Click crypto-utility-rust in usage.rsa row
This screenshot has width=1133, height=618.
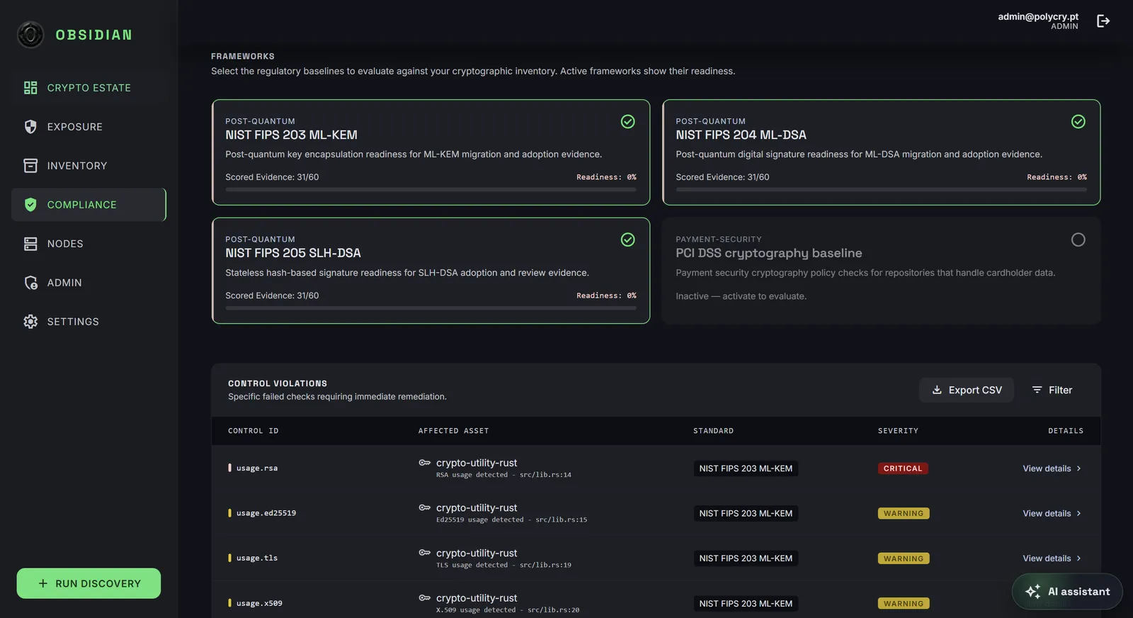tap(477, 463)
